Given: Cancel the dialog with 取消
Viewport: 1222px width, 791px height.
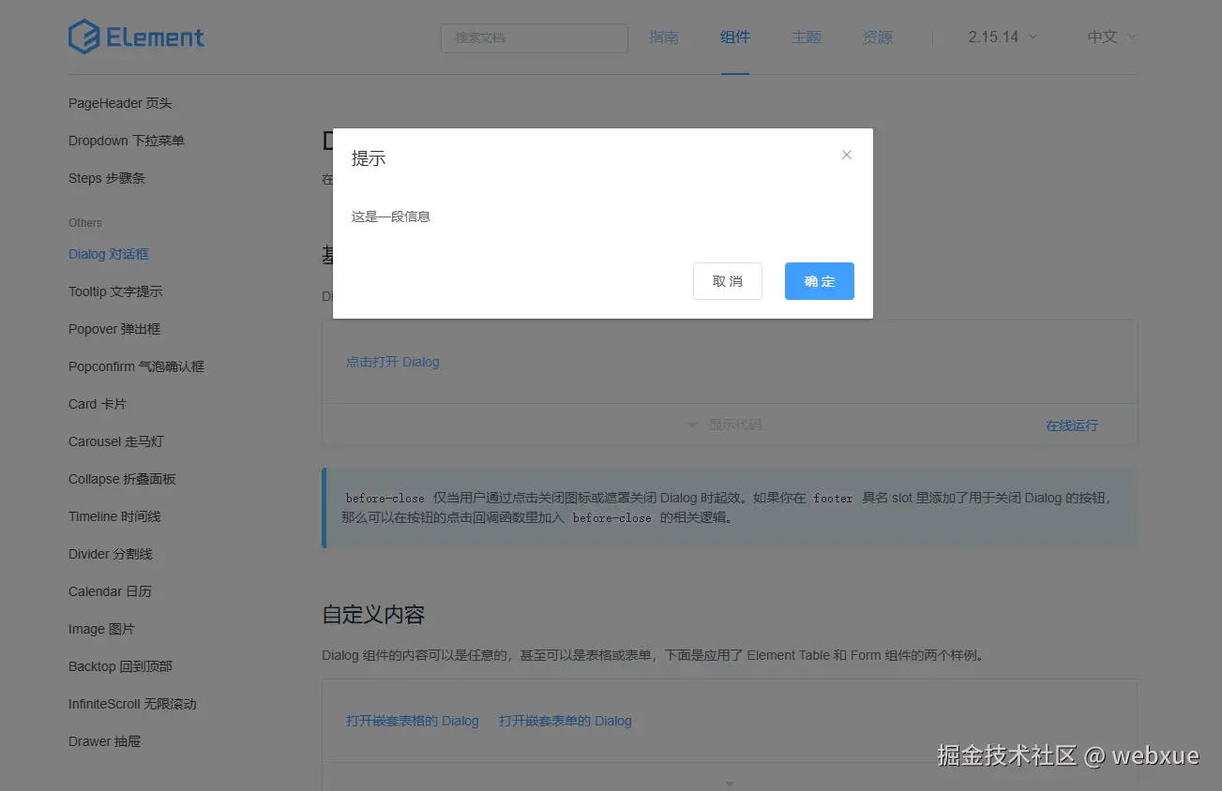Looking at the screenshot, I should click(727, 280).
